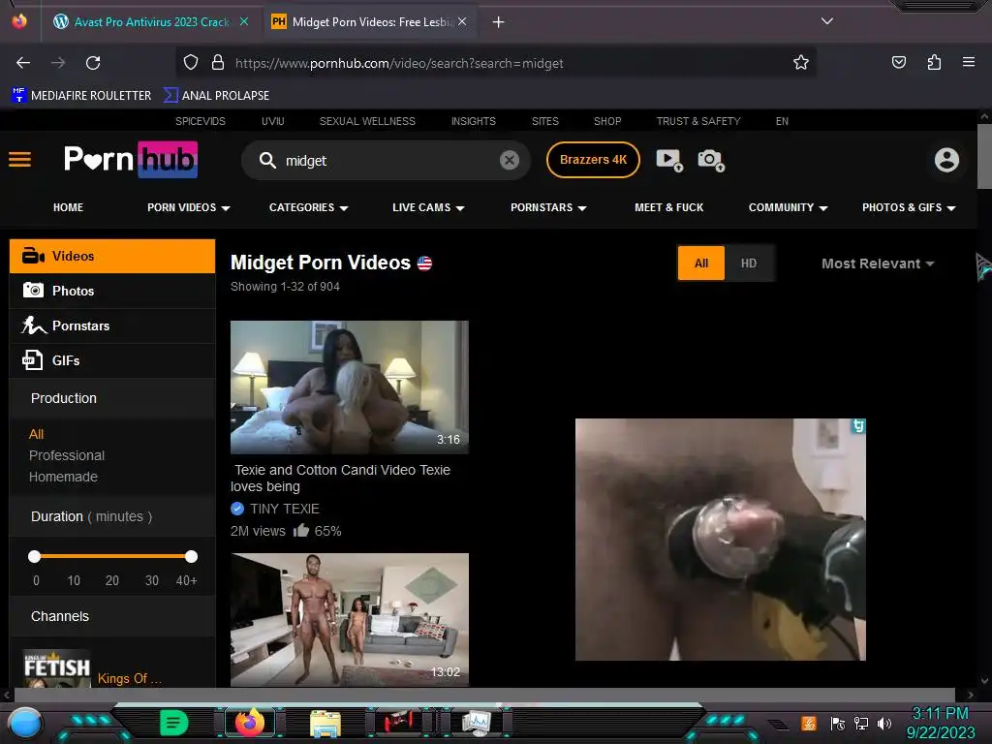Expand the Porn Videos nav dropdown

coord(189,207)
